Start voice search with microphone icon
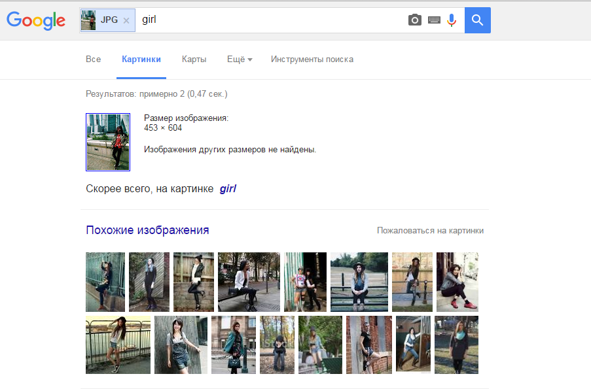591x389 pixels. click(x=452, y=20)
